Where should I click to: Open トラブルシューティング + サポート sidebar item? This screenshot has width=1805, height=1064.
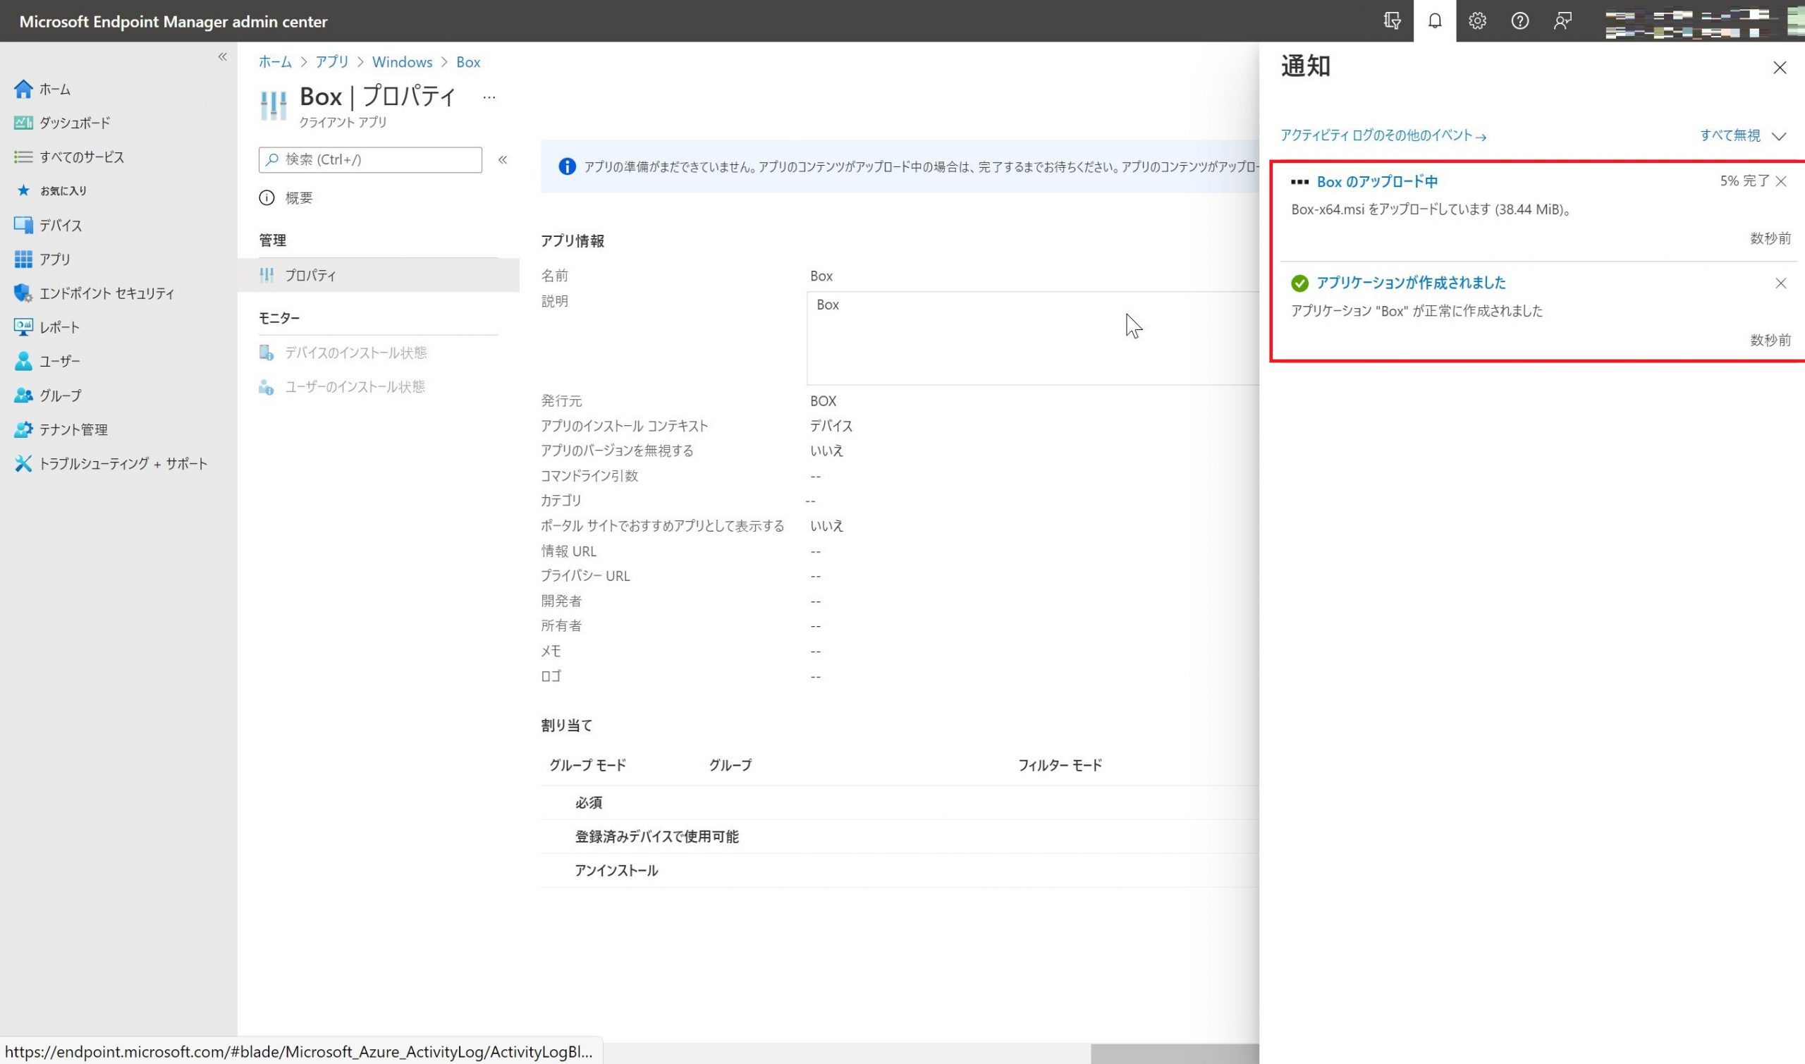coord(123,464)
